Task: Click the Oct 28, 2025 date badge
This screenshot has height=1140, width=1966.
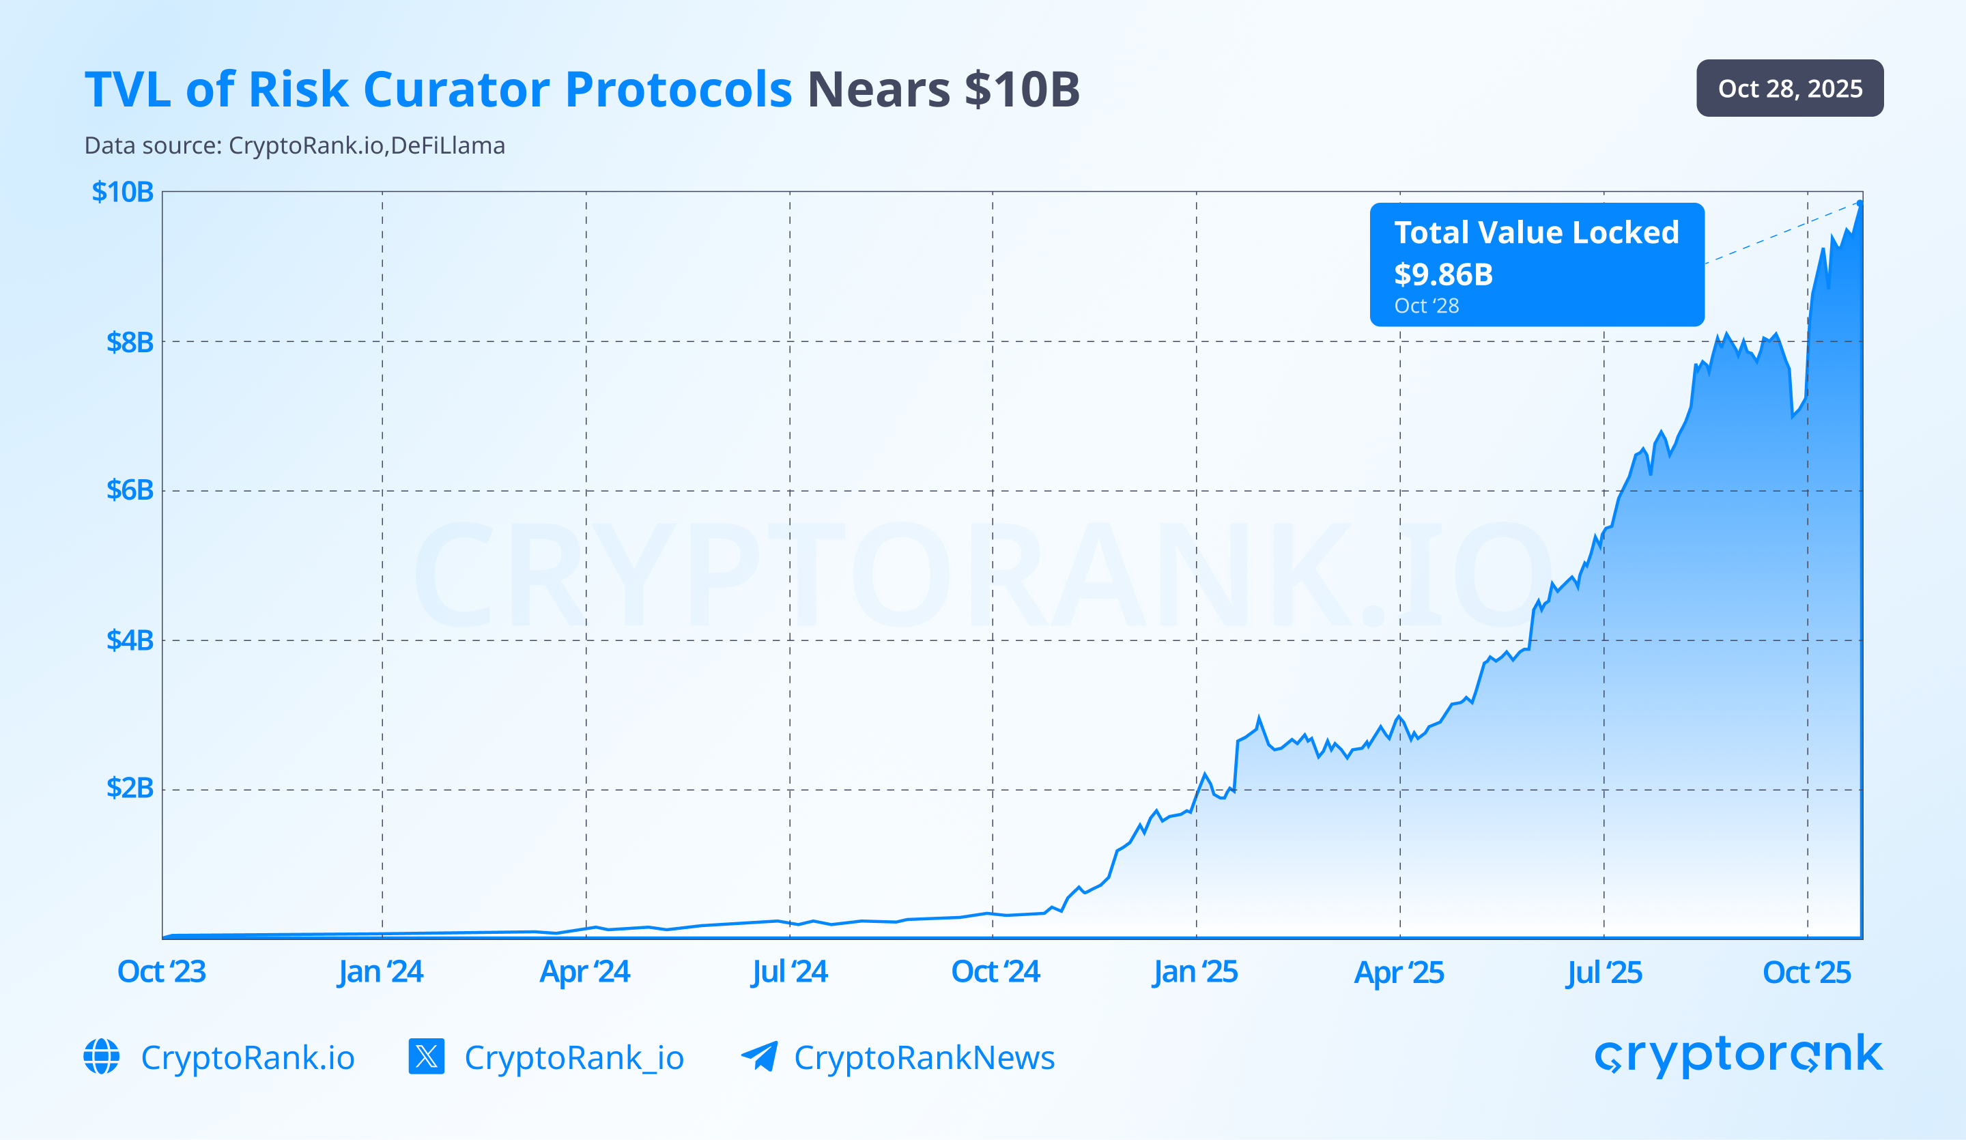Action: tap(1790, 88)
